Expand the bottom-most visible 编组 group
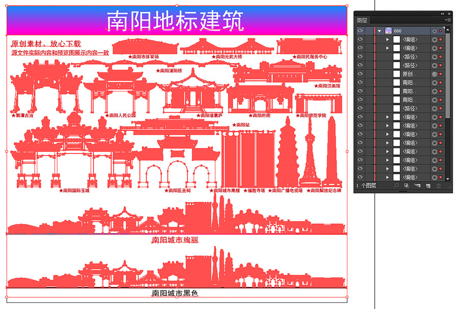The height and width of the screenshot is (309, 459). click(387, 177)
